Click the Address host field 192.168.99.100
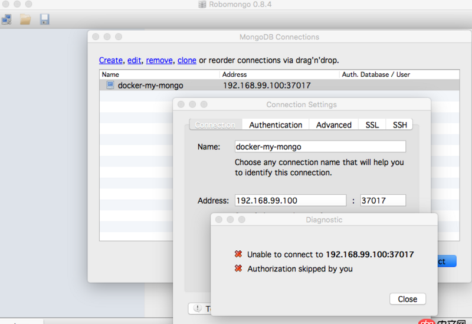The image size is (472, 324). point(290,200)
